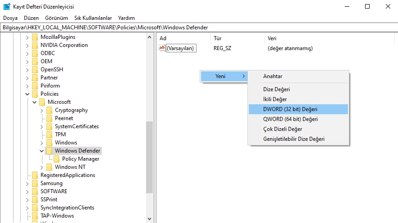The height and width of the screenshot is (223, 398).
Task: Click the Samsung folder icon
Action: (x=35, y=183)
